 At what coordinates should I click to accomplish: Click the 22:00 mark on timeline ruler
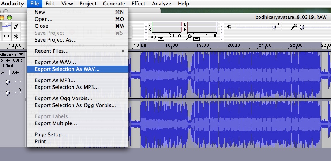click(x=296, y=45)
